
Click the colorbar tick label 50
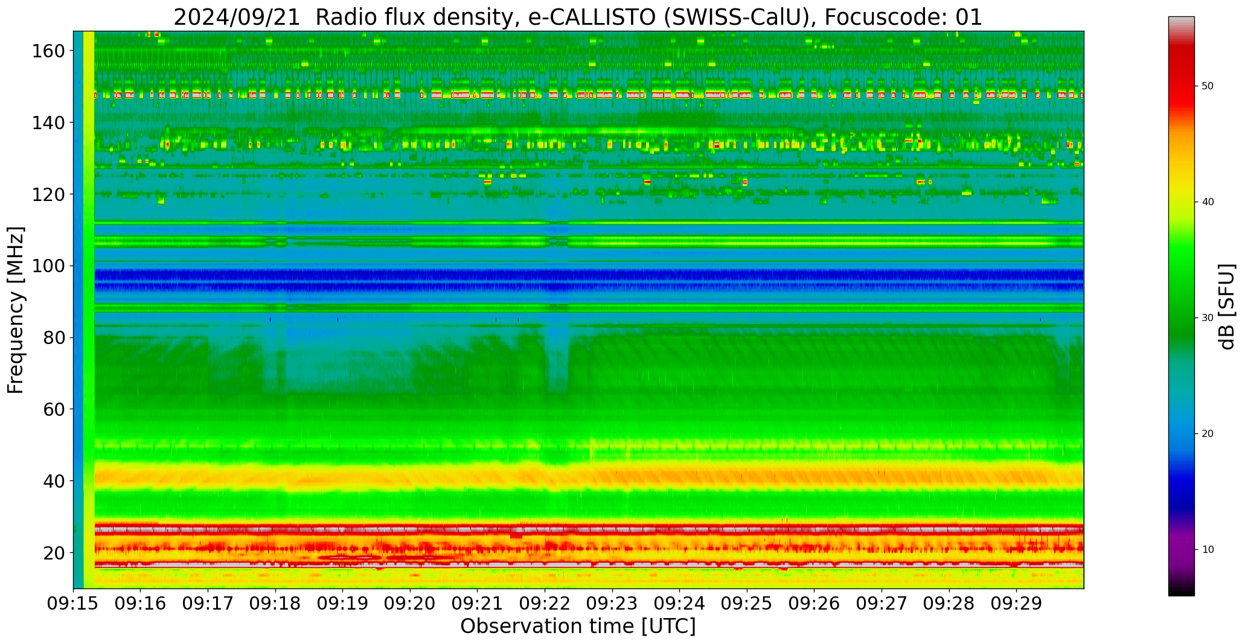(1208, 86)
